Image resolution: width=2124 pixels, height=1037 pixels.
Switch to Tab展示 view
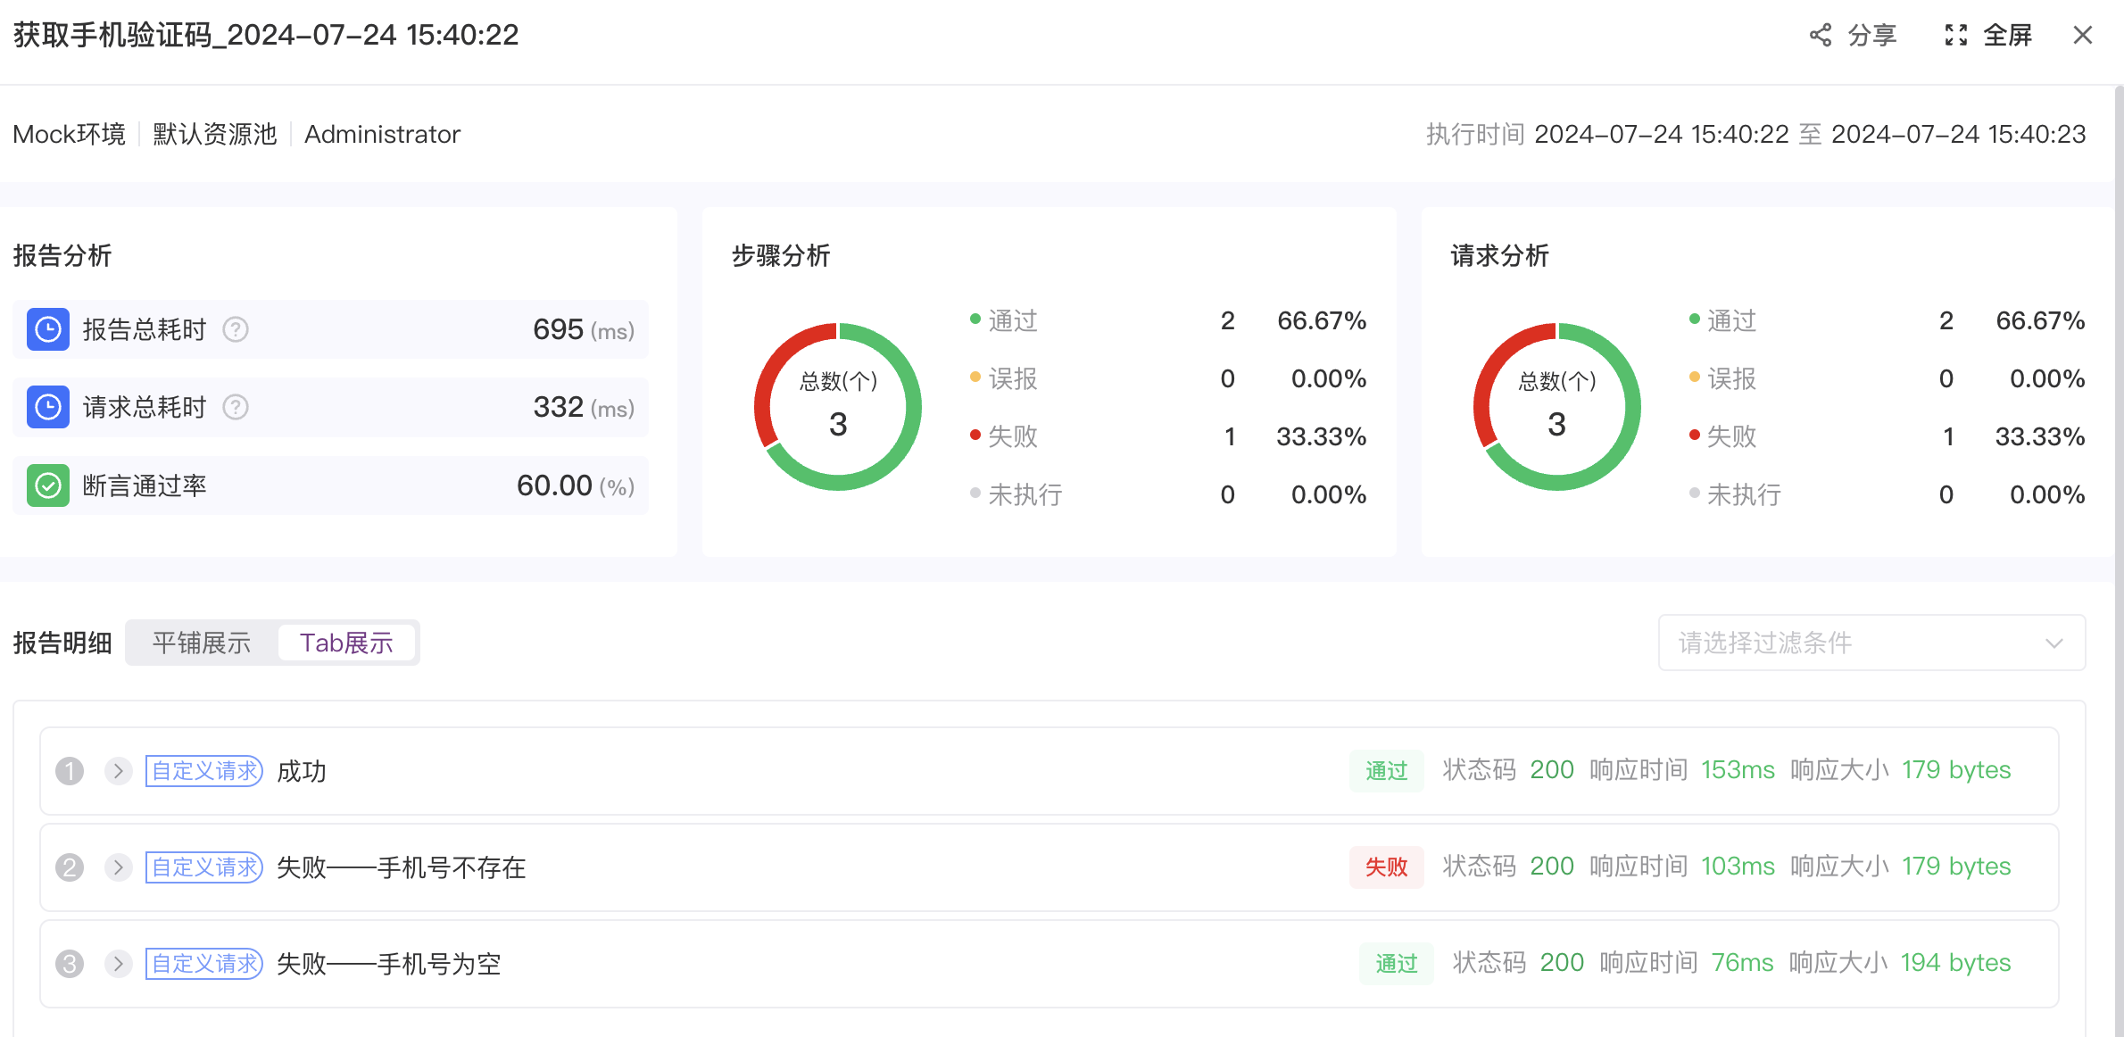[346, 643]
